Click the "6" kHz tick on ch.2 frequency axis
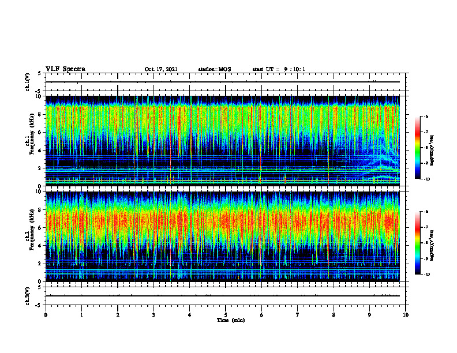The image size is (457, 353). point(40,227)
